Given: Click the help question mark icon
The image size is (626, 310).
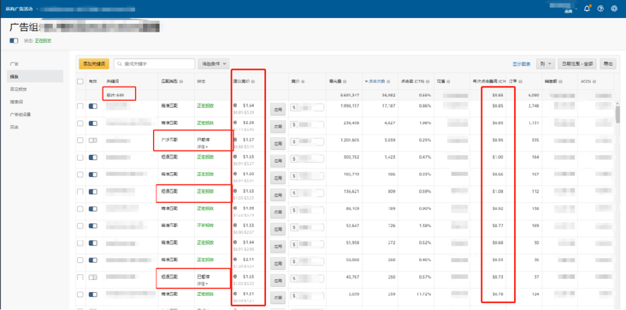Looking at the screenshot, I should click(x=600, y=9).
